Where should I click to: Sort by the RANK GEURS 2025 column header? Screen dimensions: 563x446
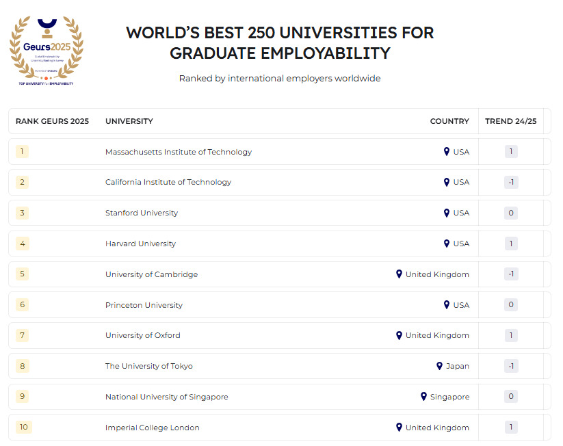pyautogui.click(x=52, y=121)
